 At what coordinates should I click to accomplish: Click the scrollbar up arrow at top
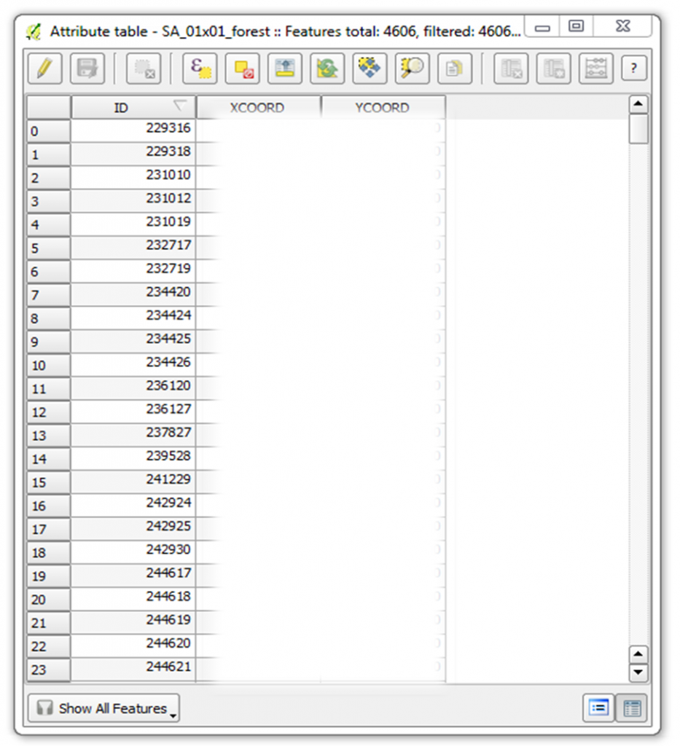[638, 104]
